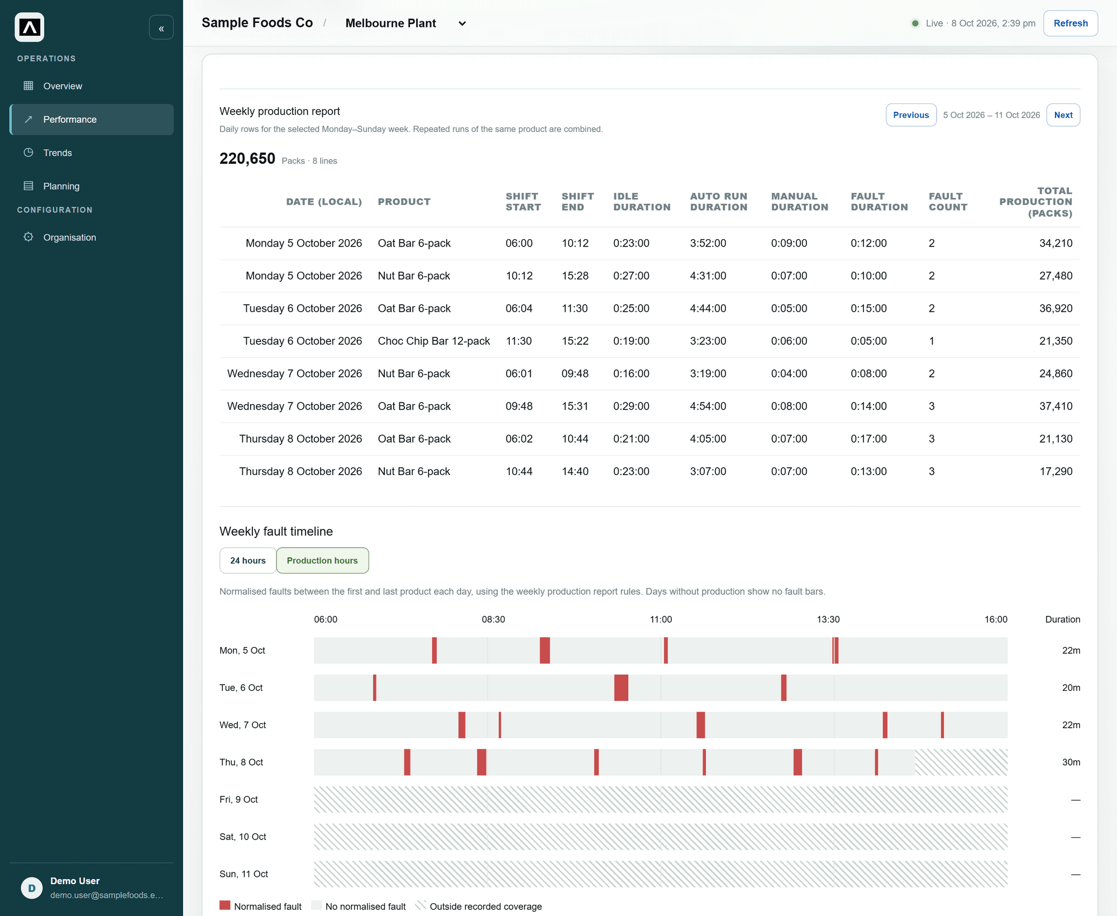Image resolution: width=1117 pixels, height=916 pixels.
Task: Click the app logo icon
Action: click(30, 27)
